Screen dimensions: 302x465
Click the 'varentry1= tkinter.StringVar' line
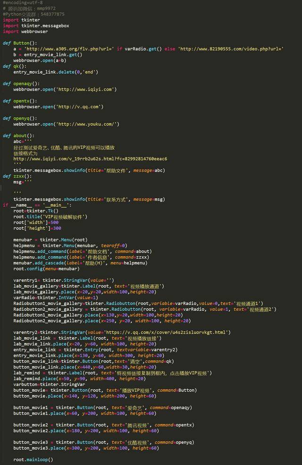[x=63, y=280]
